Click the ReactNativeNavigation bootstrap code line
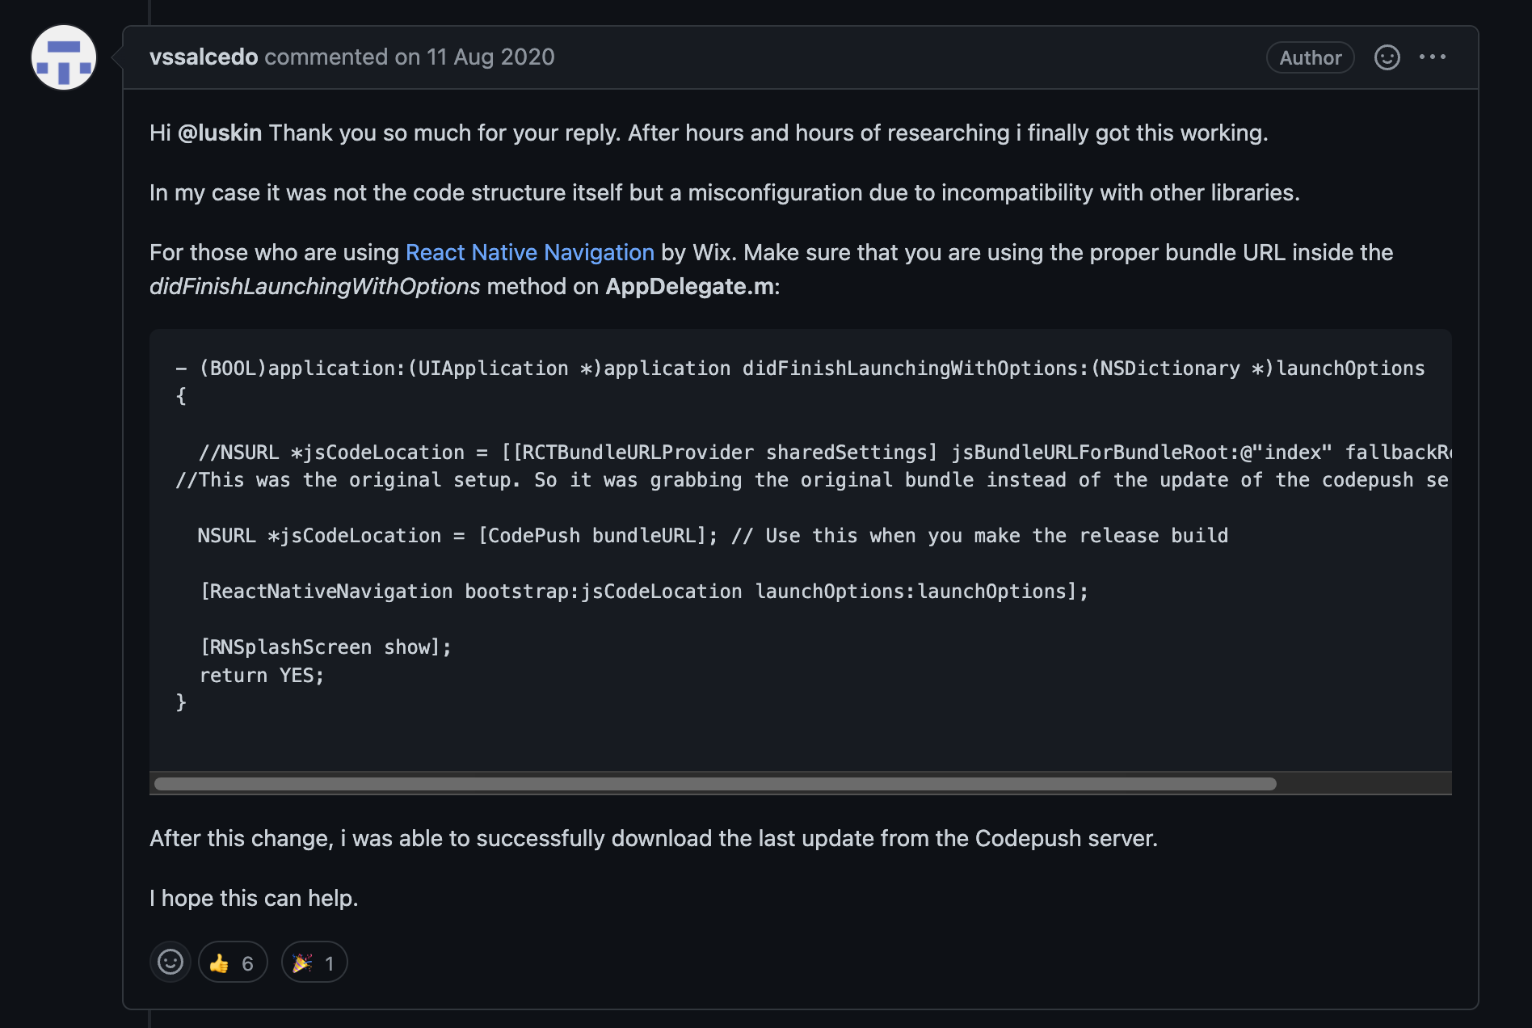1532x1028 pixels. [644, 591]
